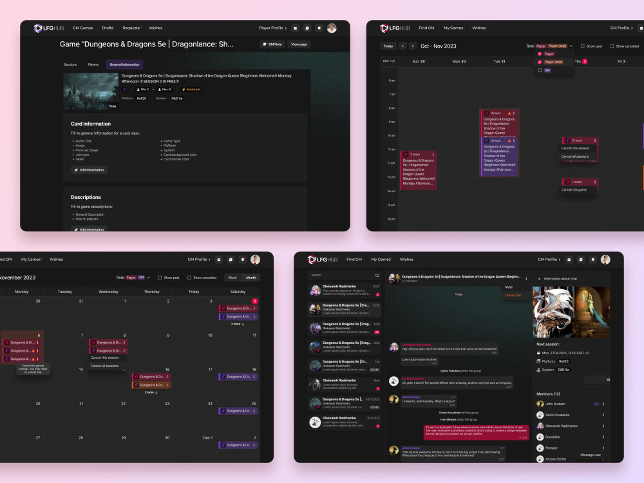This screenshot has width=644, height=483.
Task: Choose Cancel this game in weekly calendar
Action: pos(574,190)
